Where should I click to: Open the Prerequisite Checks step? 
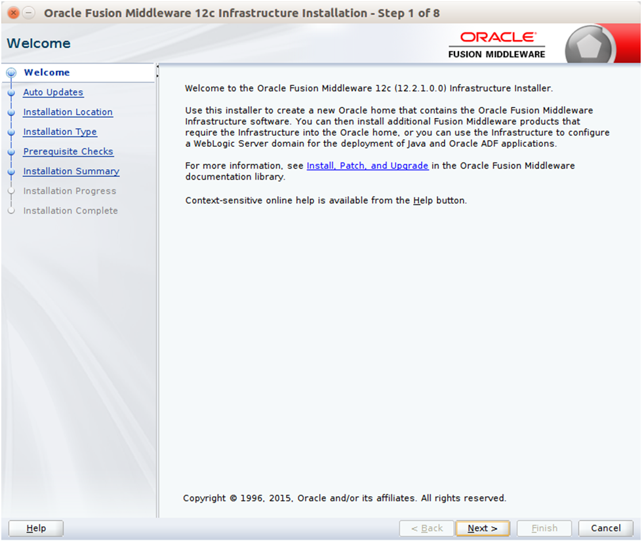tap(68, 151)
